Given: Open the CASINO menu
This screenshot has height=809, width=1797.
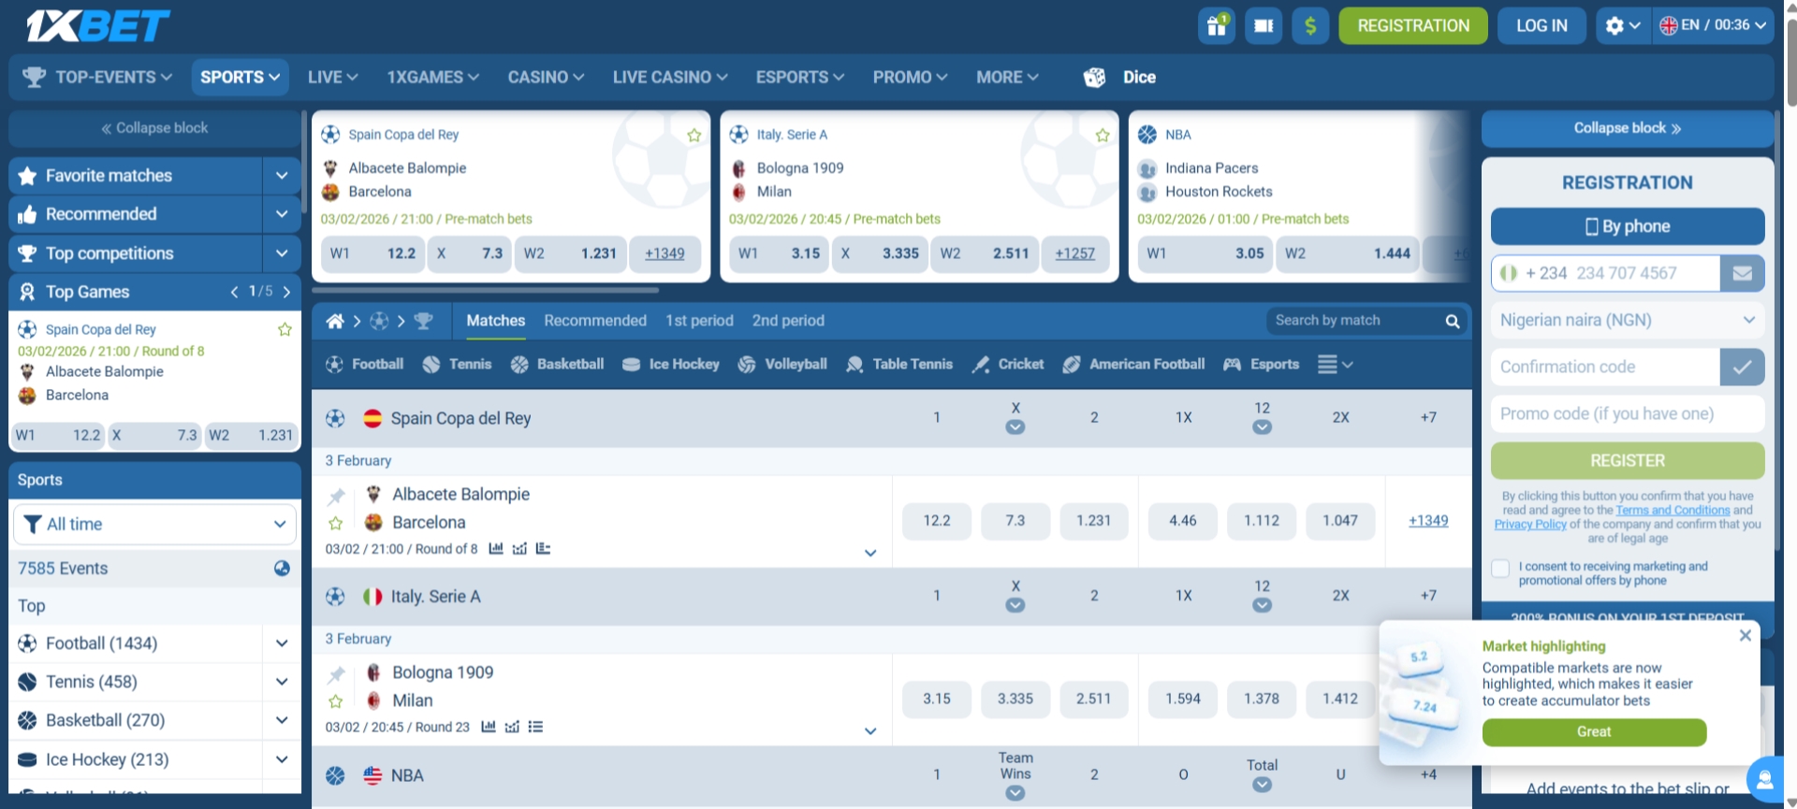Looking at the screenshot, I should 546,78.
